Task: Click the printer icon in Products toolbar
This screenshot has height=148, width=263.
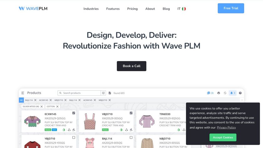Action: [x=219, y=93]
